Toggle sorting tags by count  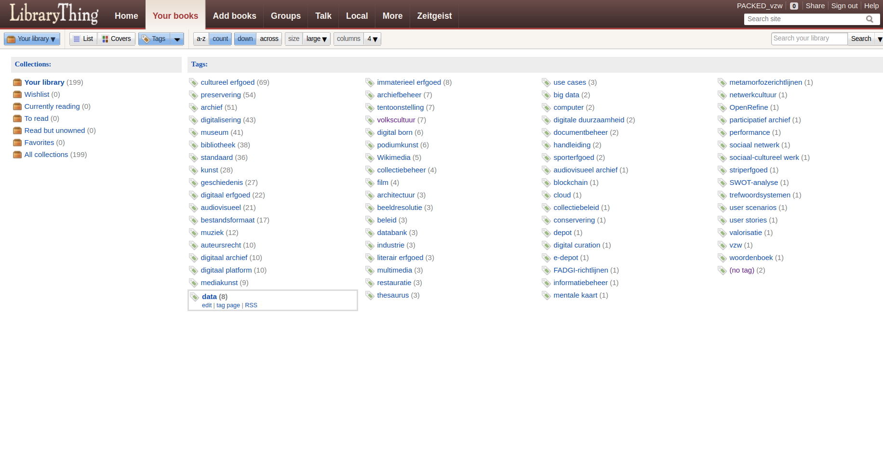(x=220, y=39)
